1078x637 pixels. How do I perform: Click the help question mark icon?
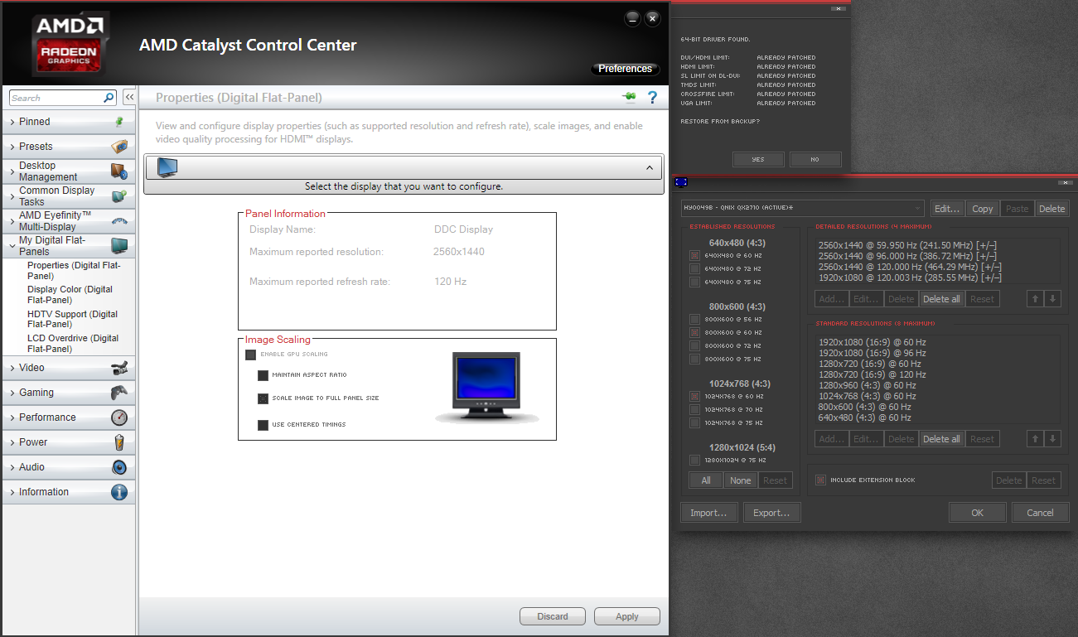652,98
